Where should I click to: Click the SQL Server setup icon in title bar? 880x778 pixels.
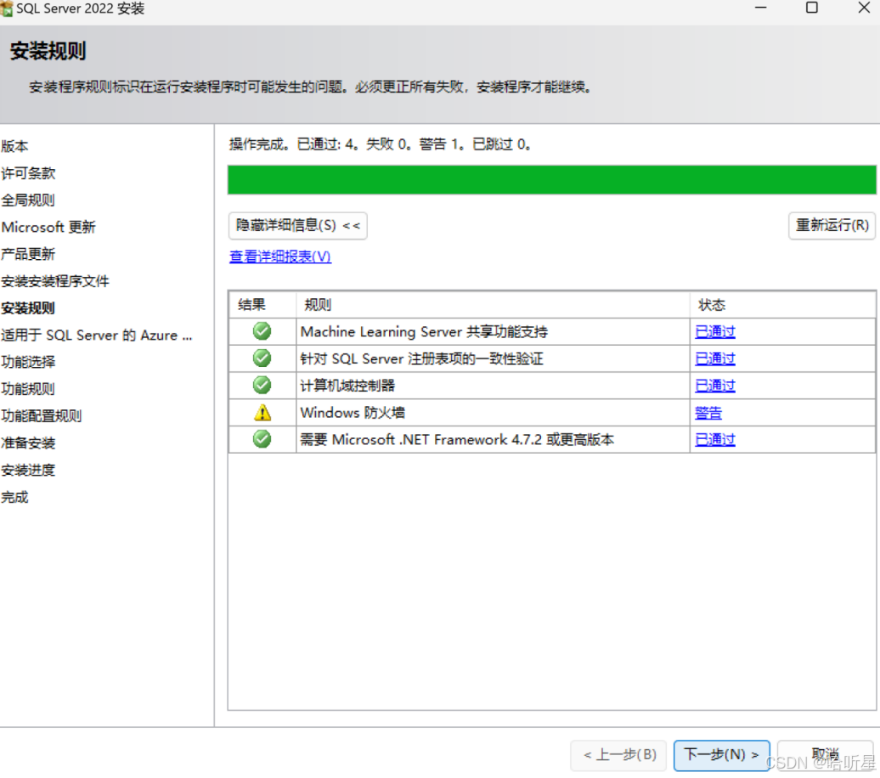pyautogui.click(x=7, y=8)
